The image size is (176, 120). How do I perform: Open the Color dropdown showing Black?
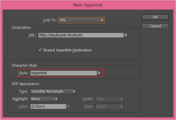click(50, 106)
